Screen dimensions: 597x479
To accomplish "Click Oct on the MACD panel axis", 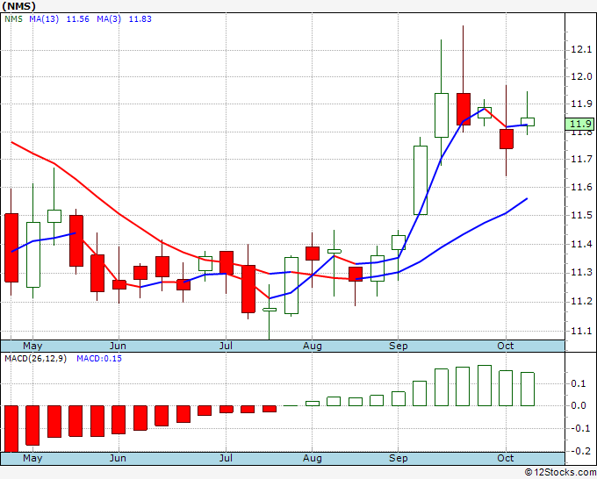I will click(x=506, y=458).
